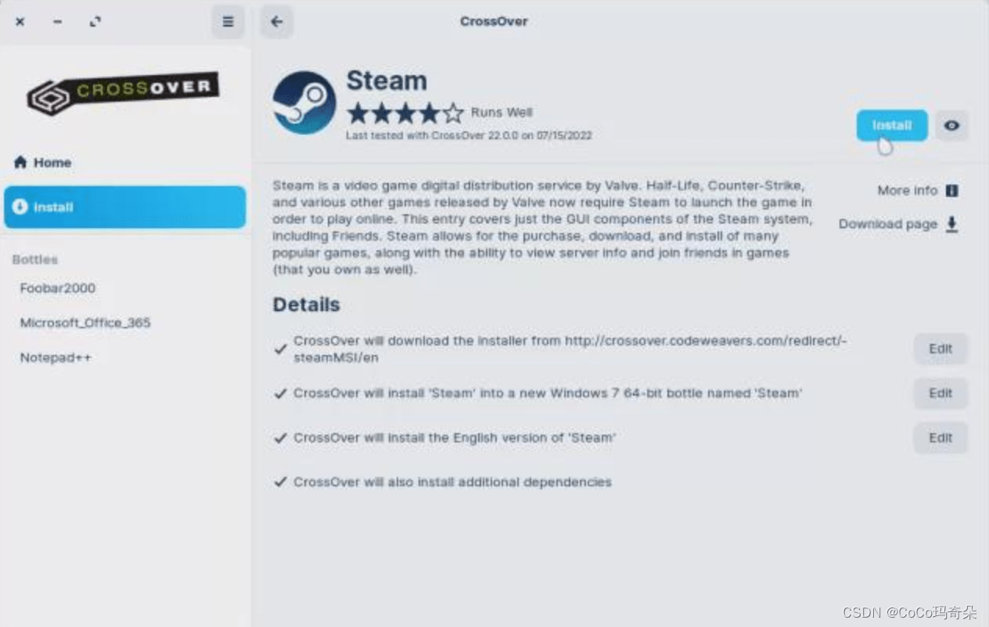Edit the installer download source

tap(940, 349)
